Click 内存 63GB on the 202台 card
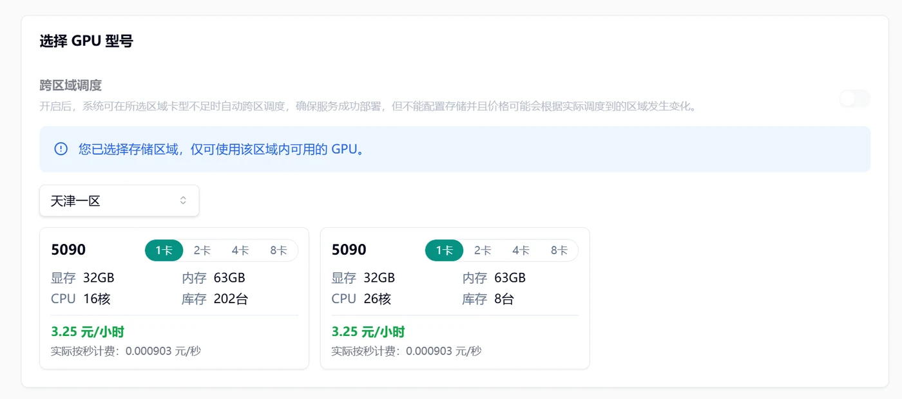The height and width of the screenshot is (399, 902). 214,278
